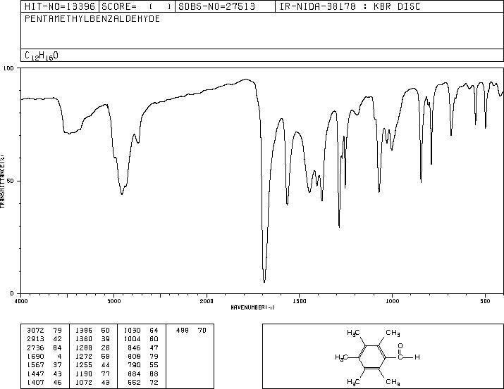Select the 1000 label on the wavenumber axis
This screenshot has height=389, width=504.
(392, 301)
